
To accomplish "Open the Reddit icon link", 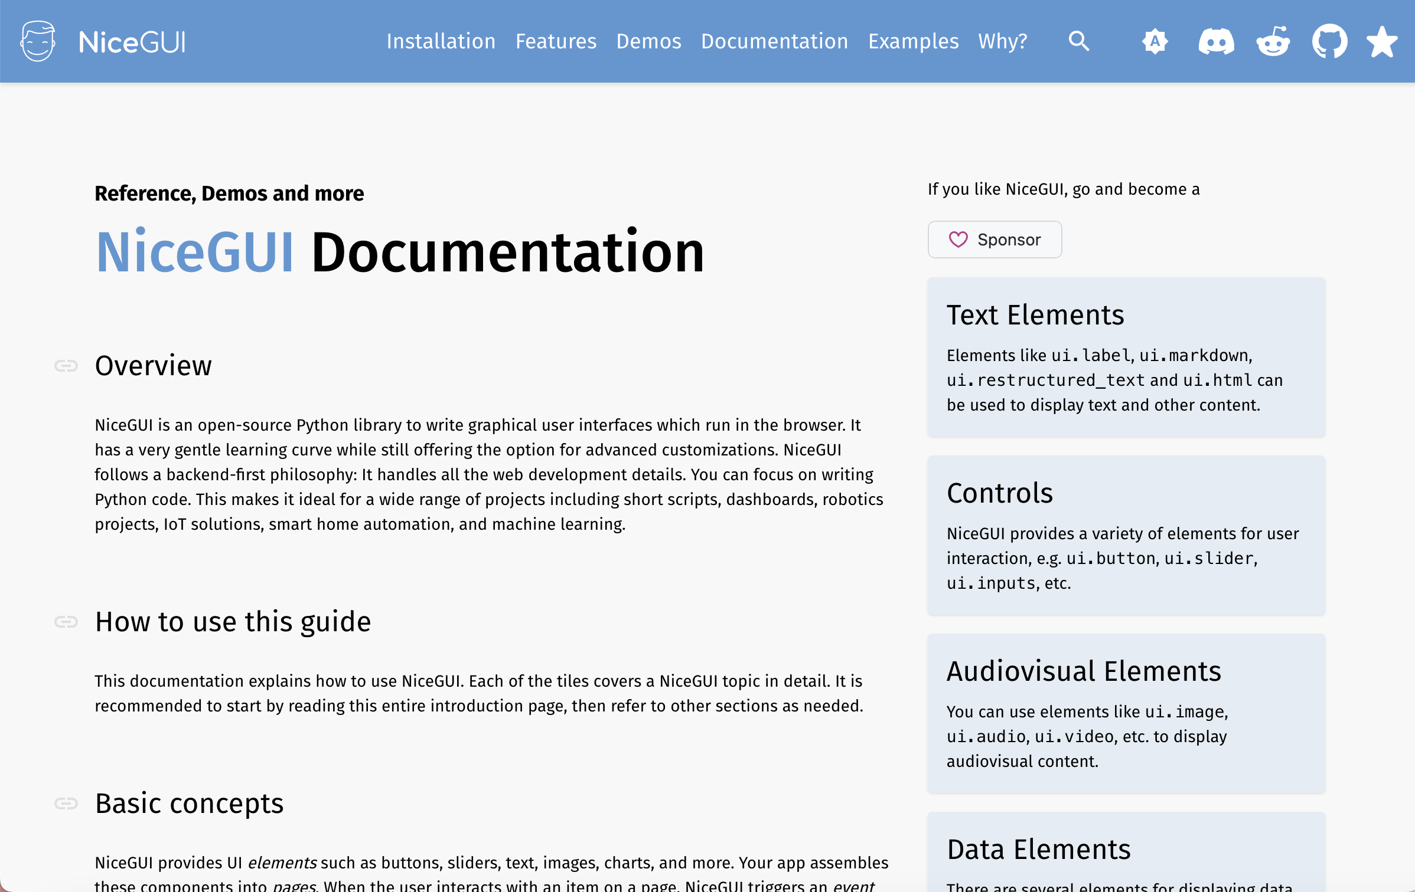I will pyautogui.click(x=1273, y=41).
